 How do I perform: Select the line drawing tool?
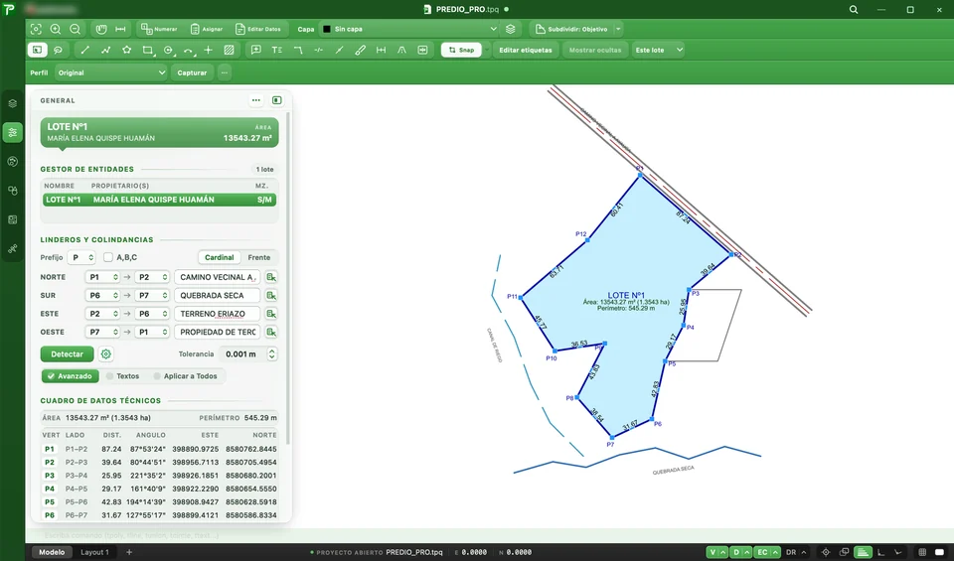click(85, 50)
